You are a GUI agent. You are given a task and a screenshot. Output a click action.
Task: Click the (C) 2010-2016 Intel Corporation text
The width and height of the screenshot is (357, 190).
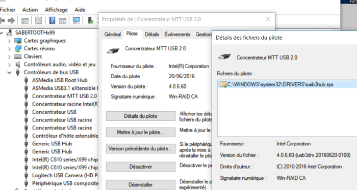click(x=309, y=167)
